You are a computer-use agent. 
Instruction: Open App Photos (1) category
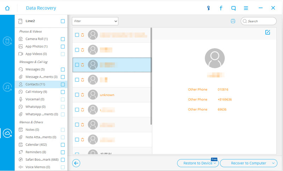36,47
